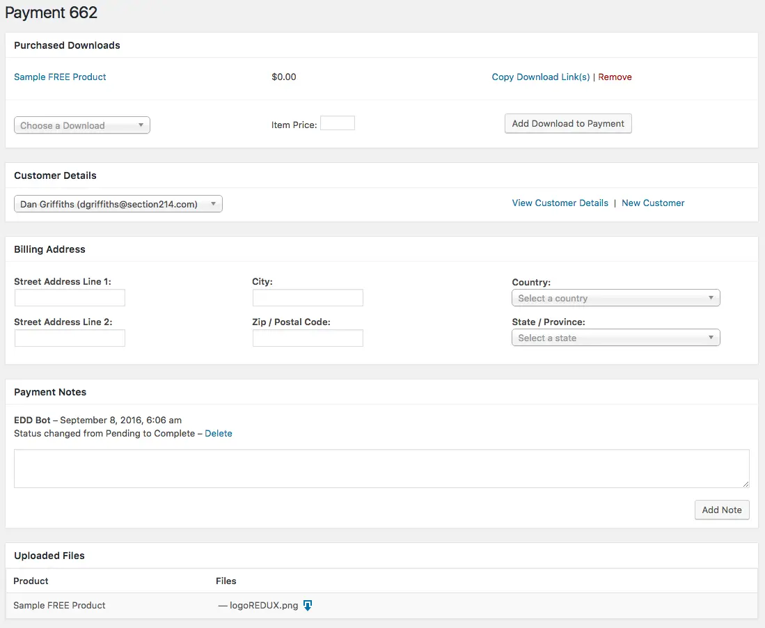
Task: Click the New Customer link
Action: (653, 203)
